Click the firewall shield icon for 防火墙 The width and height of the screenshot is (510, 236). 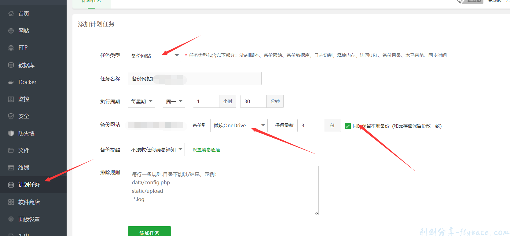pos(11,133)
